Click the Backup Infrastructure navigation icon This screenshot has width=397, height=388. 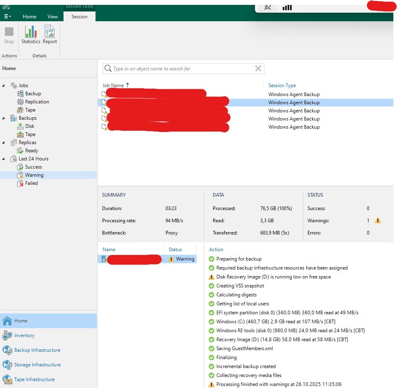(x=7, y=350)
